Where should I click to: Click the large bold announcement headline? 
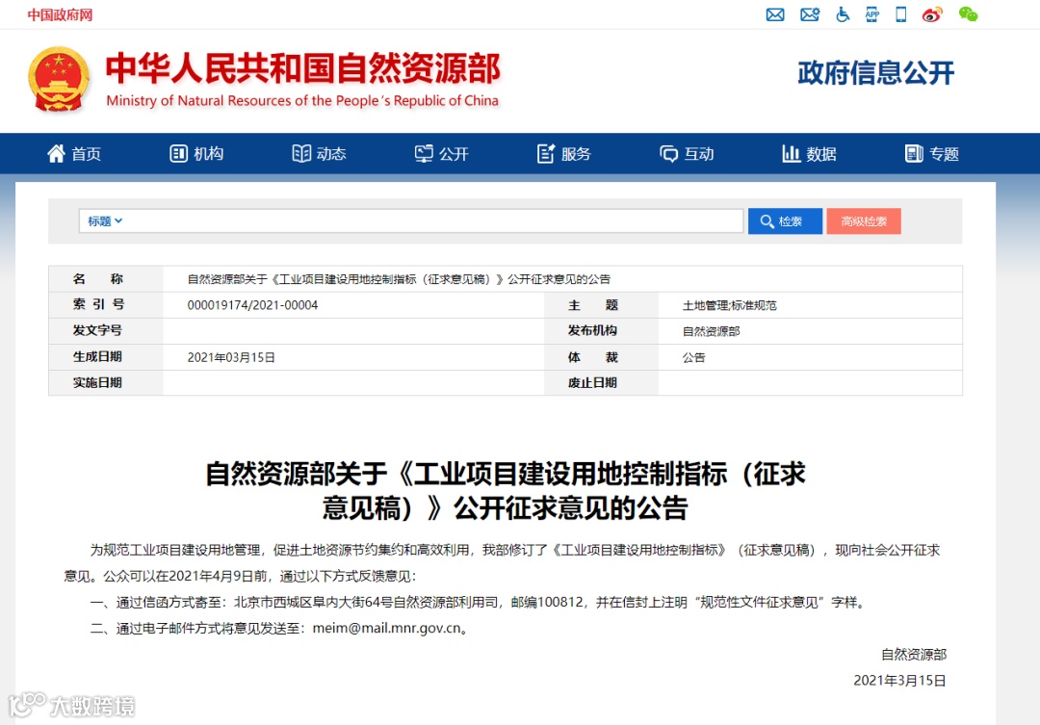point(505,491)
